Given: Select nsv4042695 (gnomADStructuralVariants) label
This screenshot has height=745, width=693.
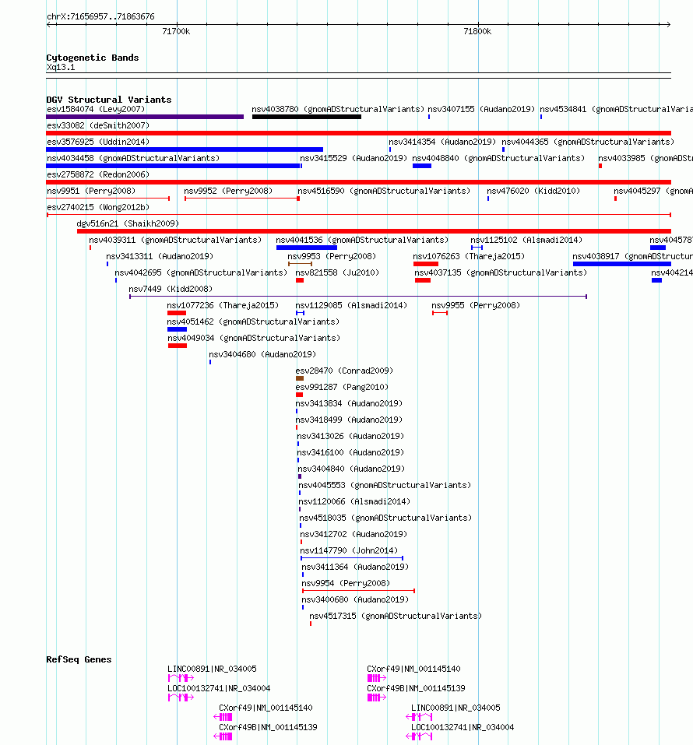Looking at the screenshot, I should pyautogui.click(x=201, y=272).
